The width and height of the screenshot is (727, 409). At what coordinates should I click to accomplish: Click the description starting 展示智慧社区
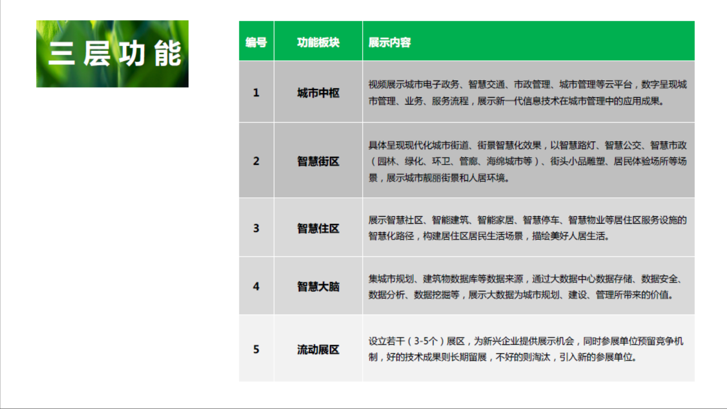click(529, 227)
